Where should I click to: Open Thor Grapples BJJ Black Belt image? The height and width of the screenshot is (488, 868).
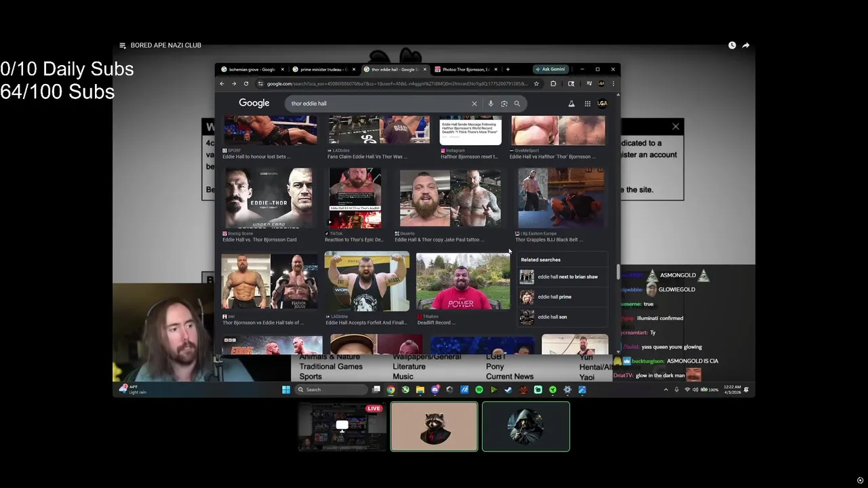coord(561,198)
